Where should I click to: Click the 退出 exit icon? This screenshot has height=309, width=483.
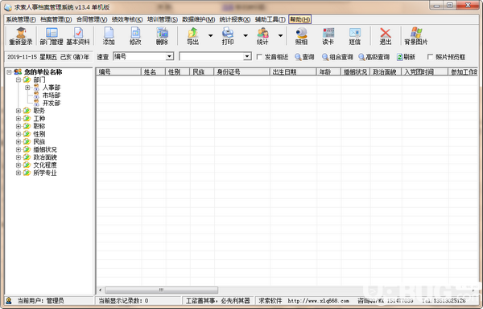(386, 36)
